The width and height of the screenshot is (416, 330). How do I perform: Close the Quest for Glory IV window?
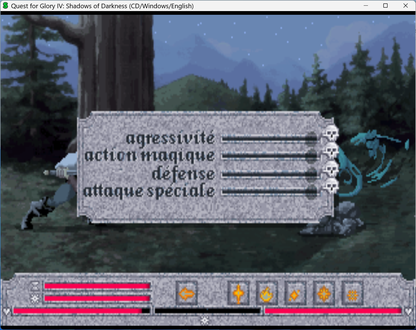405,6
